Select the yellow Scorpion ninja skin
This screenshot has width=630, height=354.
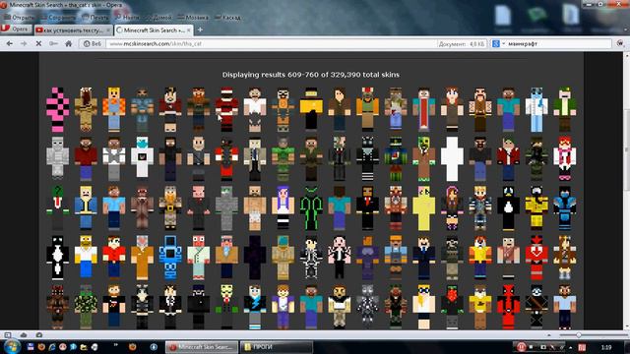pos(536,208)
